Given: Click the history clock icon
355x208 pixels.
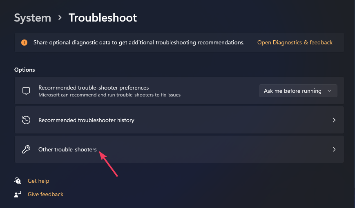Looking at the screenshot, I should pyautogui.click(x=26, y=120).
